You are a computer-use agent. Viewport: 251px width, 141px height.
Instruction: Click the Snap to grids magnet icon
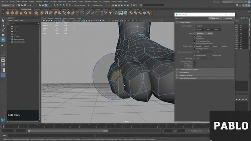click(x=55, y=5)
